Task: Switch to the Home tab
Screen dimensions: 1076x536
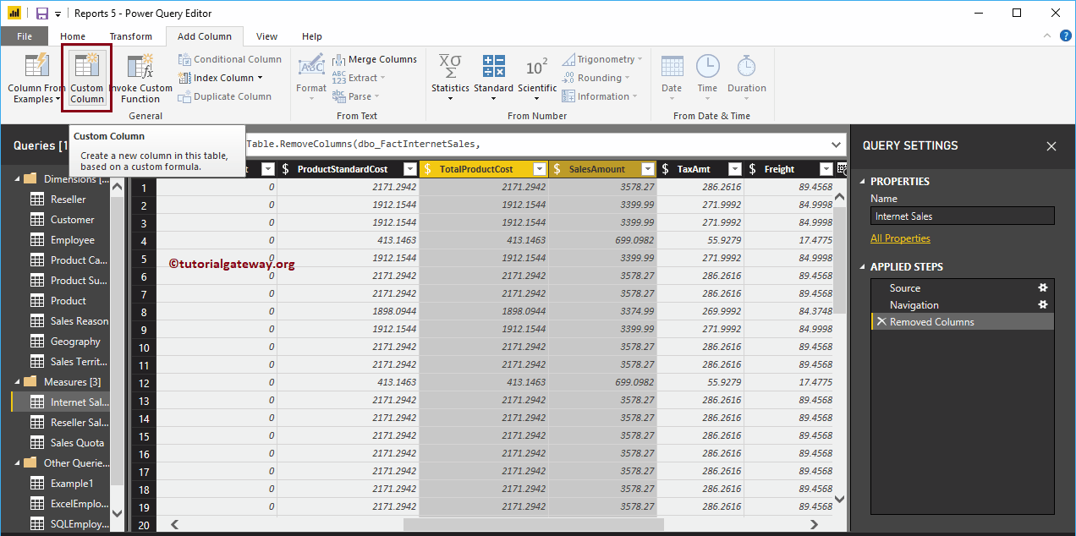Action: (73, 36)
